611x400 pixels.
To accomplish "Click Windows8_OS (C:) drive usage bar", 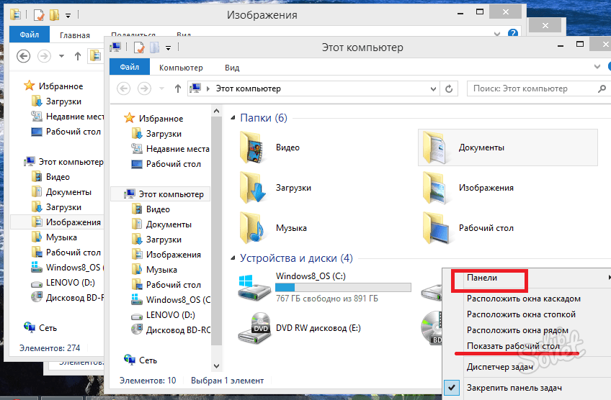I will coord(343,287).
